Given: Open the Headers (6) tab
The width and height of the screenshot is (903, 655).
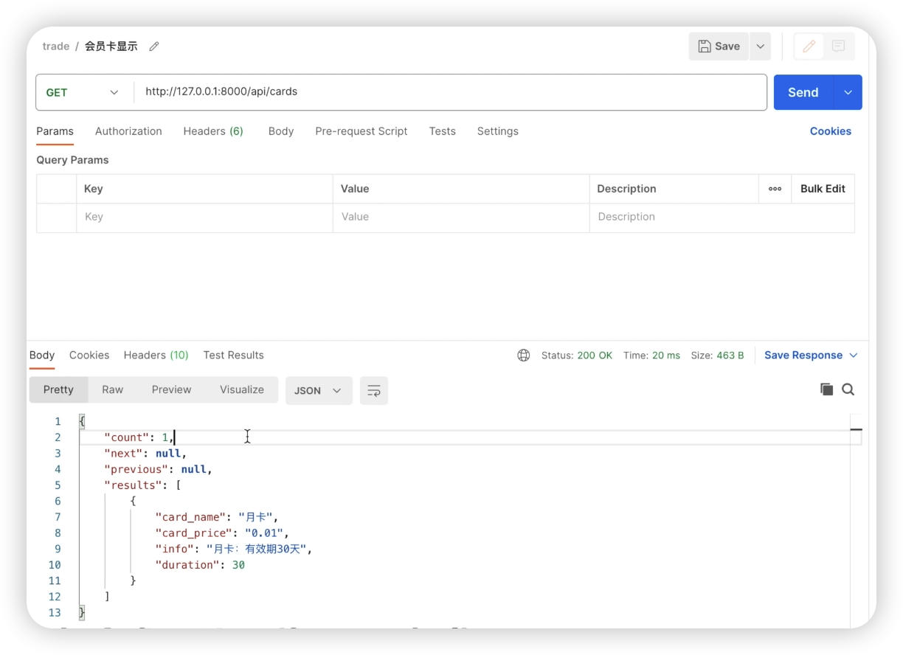Looking at the screenshot, I should [x=213, y=131].
